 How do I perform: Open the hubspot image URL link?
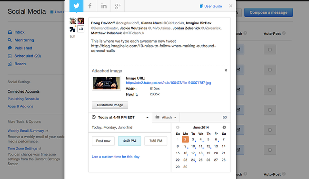click(169, 83)
